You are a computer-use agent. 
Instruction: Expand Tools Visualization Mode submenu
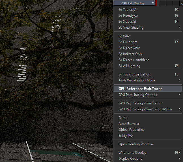point(148,80)
